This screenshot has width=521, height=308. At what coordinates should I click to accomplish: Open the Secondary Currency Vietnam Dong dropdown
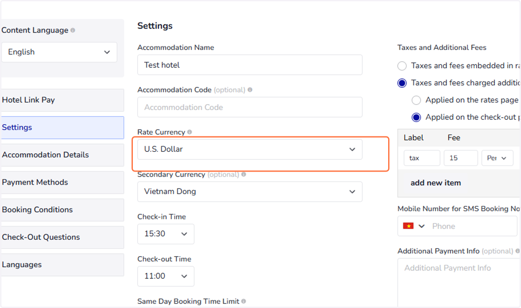click(x=250, y=192)
